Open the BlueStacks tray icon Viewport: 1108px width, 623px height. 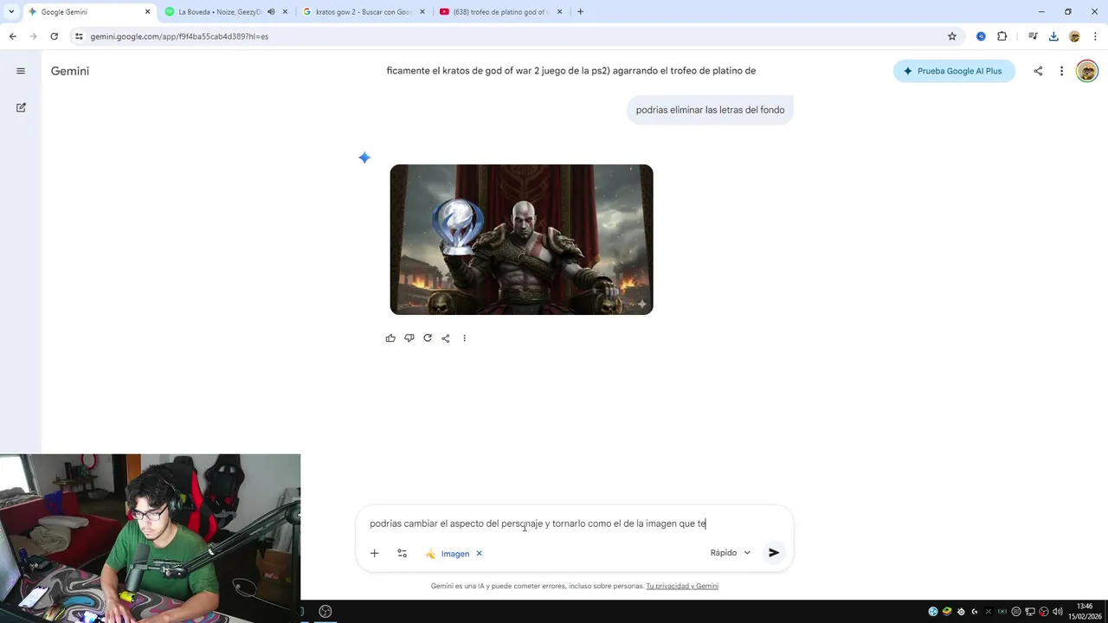947,612
